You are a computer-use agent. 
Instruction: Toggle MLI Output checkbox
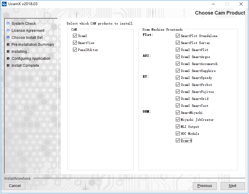pyautogui.click(x=178, y=126)
